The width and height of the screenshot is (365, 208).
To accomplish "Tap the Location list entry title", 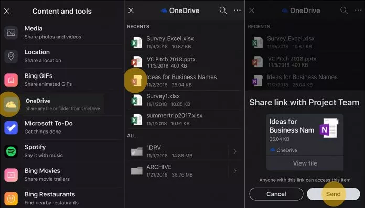I will (37, 52).
